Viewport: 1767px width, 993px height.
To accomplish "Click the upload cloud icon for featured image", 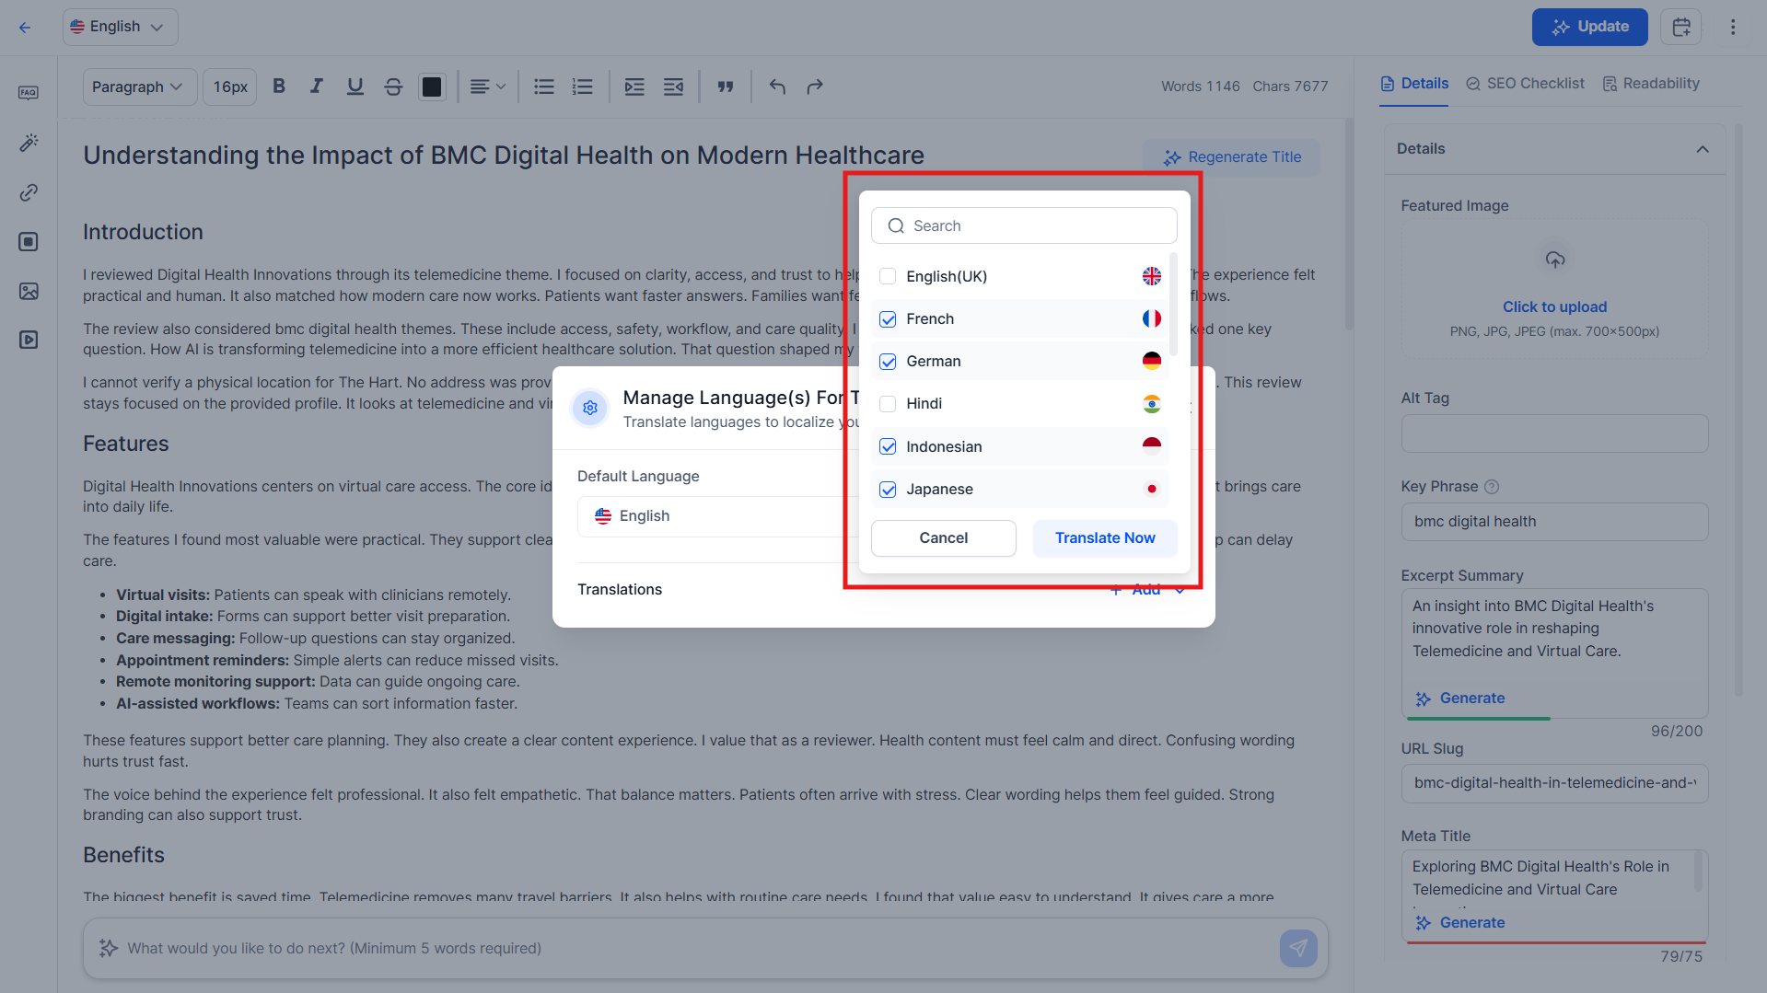I will pyautogui.click(x=1555, y=260).
